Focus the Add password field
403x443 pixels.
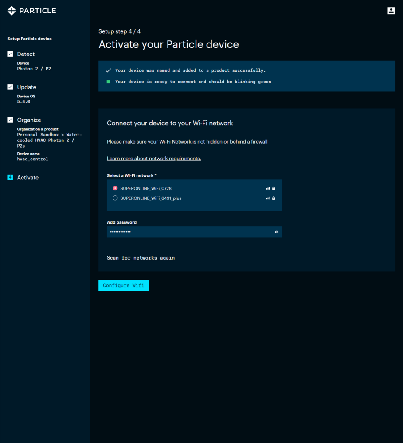[195, 232]
